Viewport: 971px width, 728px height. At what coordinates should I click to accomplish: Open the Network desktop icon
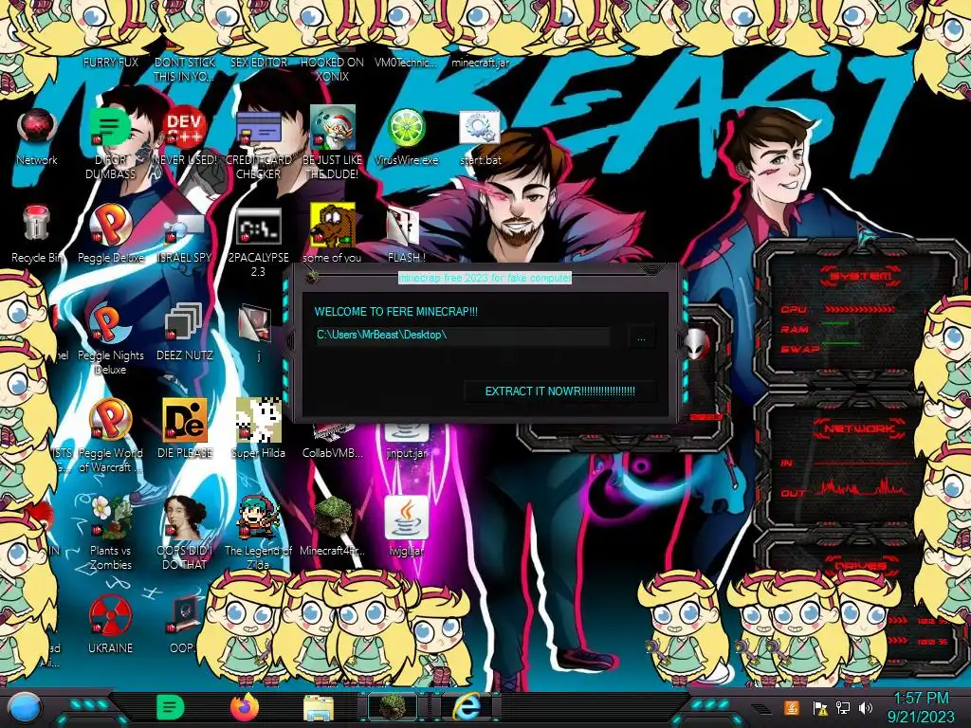(37, 128)
